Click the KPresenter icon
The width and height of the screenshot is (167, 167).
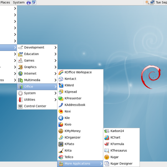pos(61,99)
